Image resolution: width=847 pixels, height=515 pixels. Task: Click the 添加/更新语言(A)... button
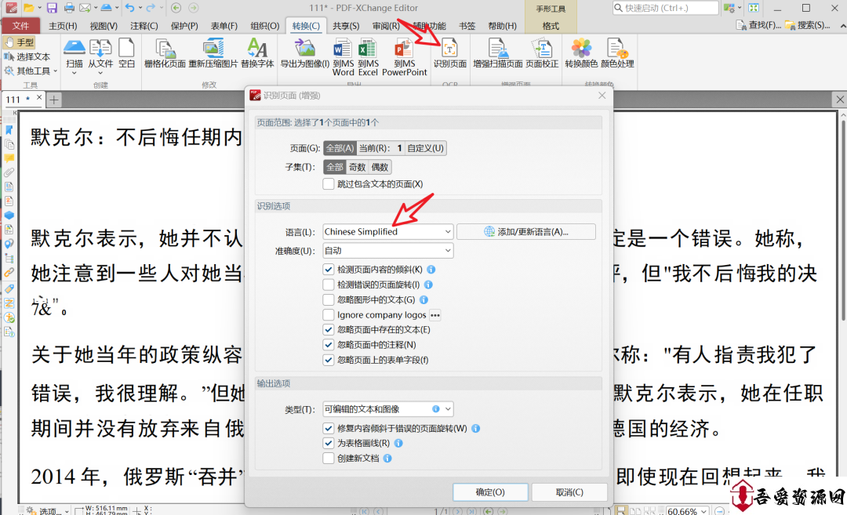pyautogui.click(x=525, y=232)
